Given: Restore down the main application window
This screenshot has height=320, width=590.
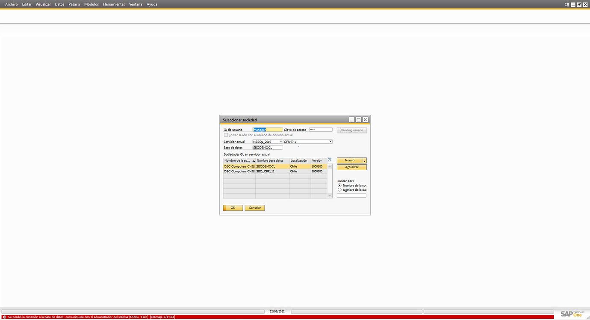Looking at the screenshot, I should [579, 4].
